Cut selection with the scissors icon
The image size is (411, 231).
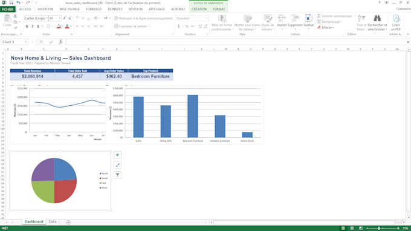pos(15,16)
